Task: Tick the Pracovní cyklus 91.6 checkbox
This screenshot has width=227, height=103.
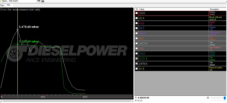Action: [x=137, y=69]
